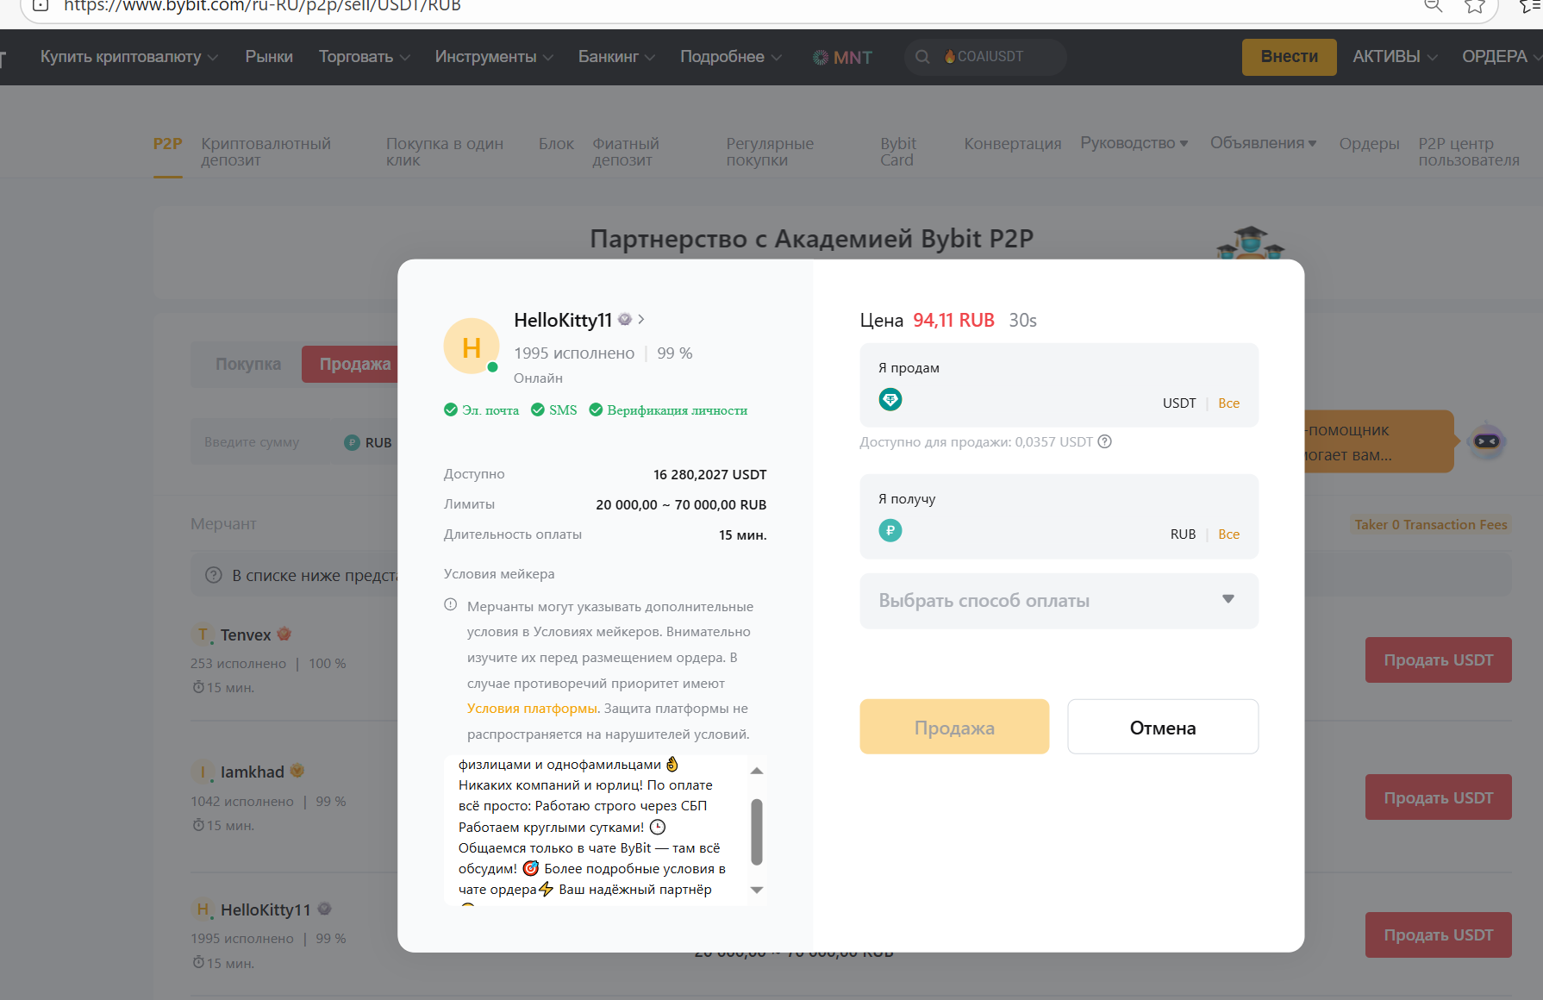The width and height of the screenshot is (1543, 1000).
Task: Click the P2P assistant robot icon
Action: [x=1487, y=441]
